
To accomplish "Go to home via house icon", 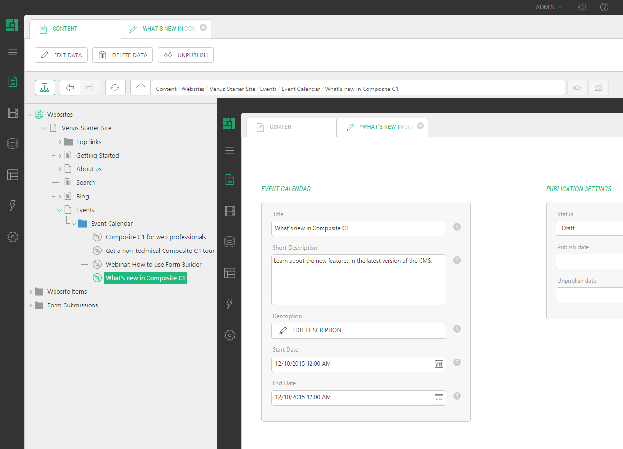I will pyautogui.click(x=141, y=88).
